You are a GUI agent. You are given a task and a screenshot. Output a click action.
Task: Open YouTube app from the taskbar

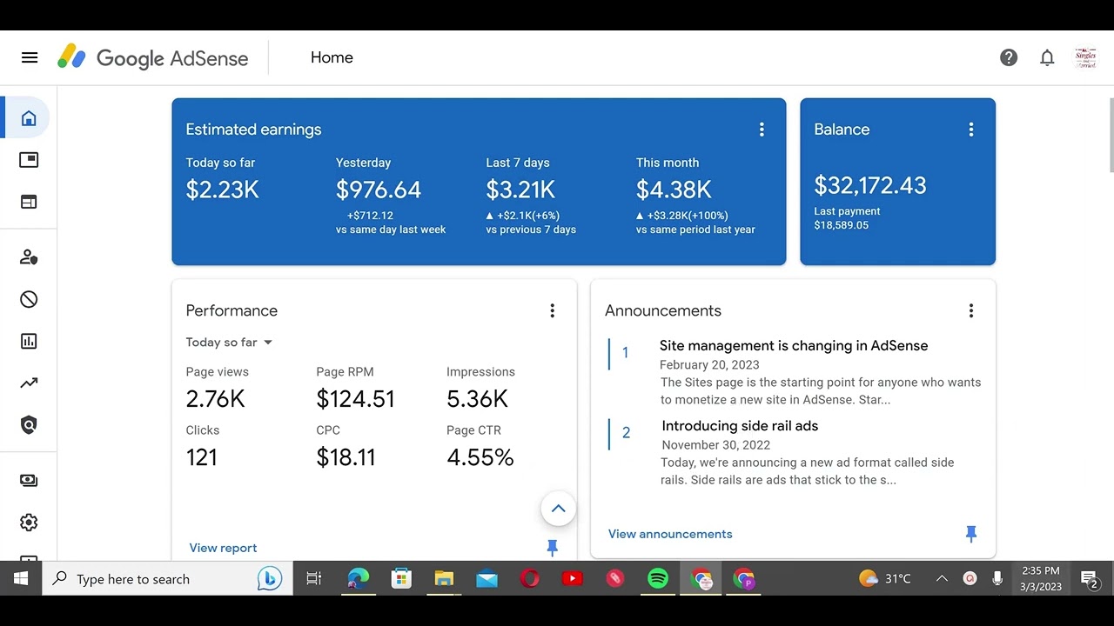572,579
